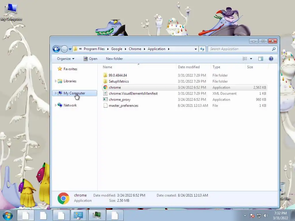Select the chrome application file
Screen dimensions: 295x221
tap(184, 87)
